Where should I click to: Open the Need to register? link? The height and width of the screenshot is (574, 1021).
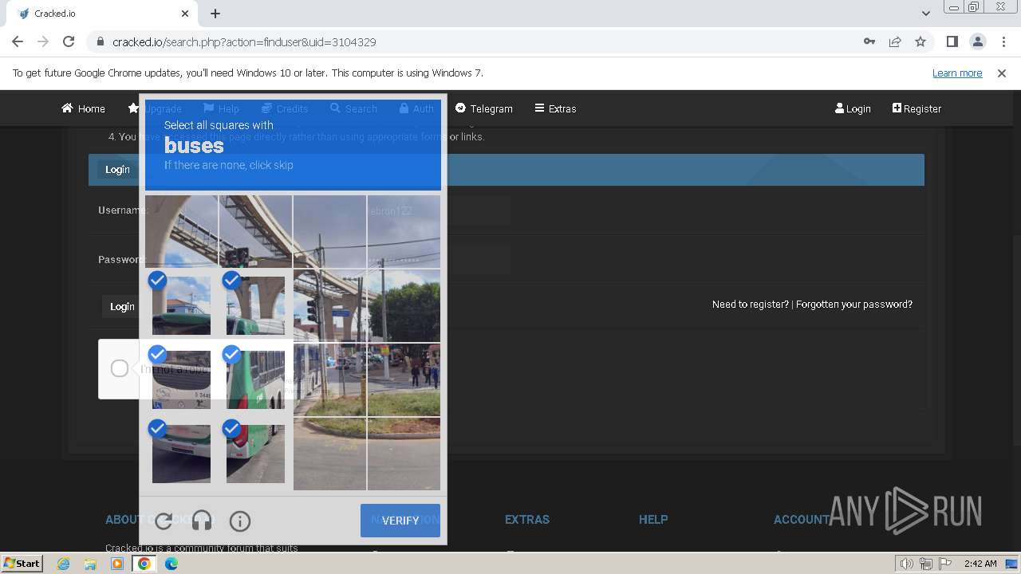pos(750,304)
